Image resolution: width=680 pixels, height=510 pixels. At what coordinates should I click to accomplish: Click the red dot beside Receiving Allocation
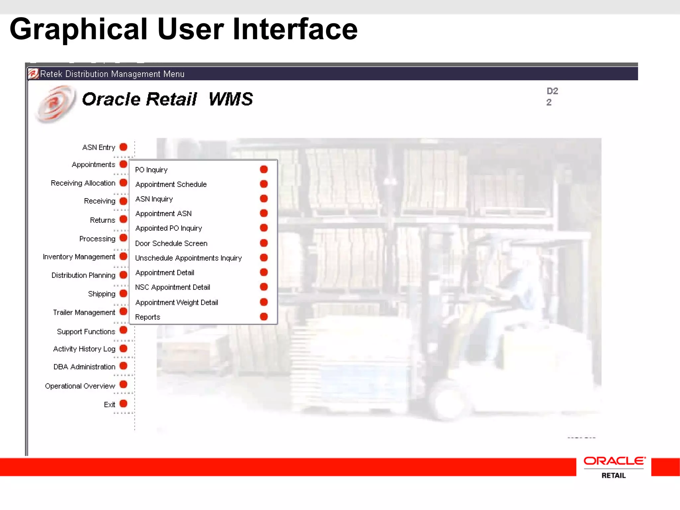124,183
